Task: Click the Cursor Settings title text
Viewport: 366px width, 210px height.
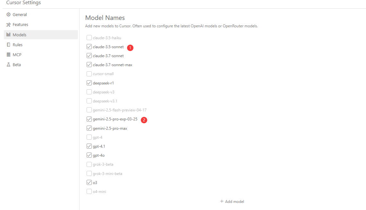Action: [x=23, y=3]
